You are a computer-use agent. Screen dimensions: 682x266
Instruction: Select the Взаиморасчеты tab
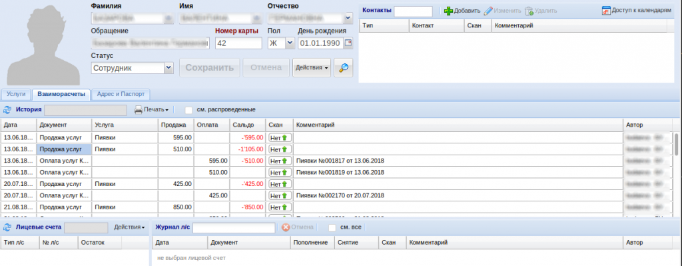click(61, 94)
